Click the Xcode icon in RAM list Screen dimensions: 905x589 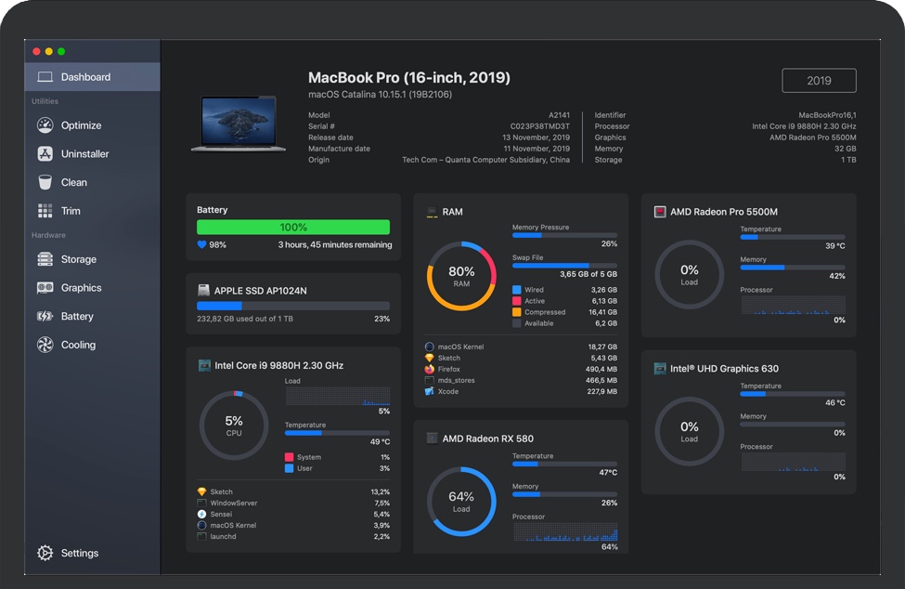pyautogui.click(x=430, y=391)
